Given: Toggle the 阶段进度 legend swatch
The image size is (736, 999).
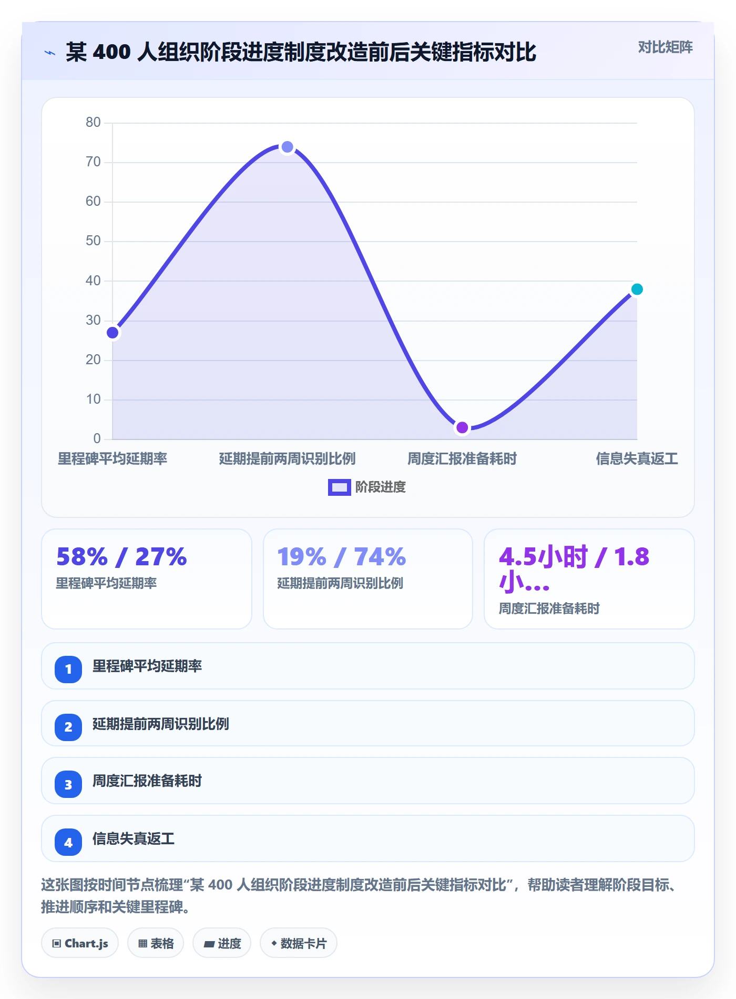Looking at the screenshot, I should point(339,487).
